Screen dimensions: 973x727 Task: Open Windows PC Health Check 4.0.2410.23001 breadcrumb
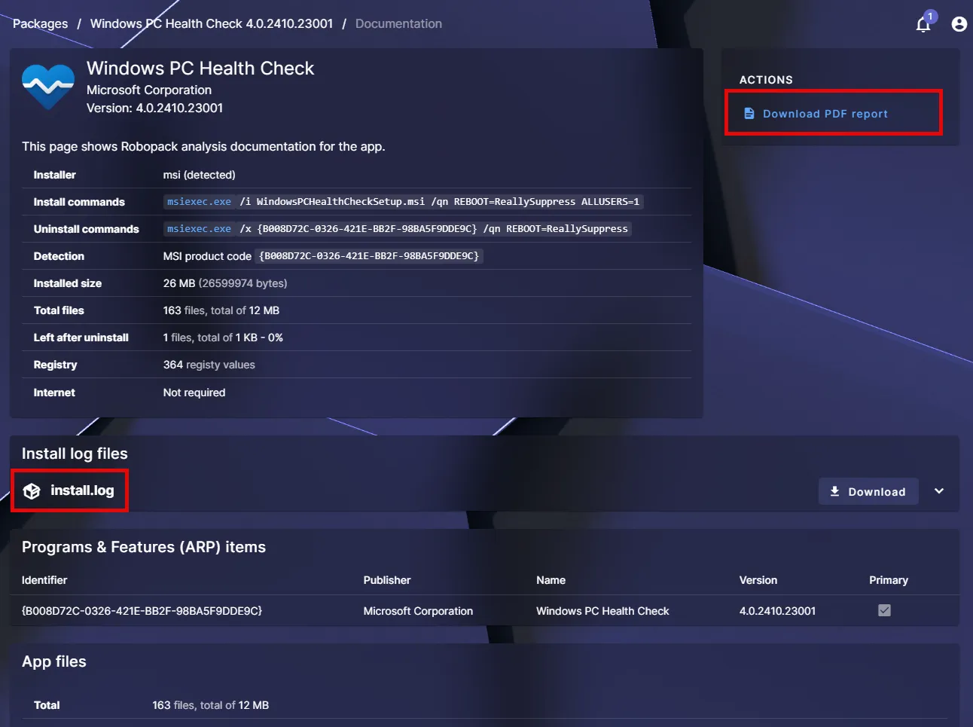pyautogui.click(x=212, y=23)
